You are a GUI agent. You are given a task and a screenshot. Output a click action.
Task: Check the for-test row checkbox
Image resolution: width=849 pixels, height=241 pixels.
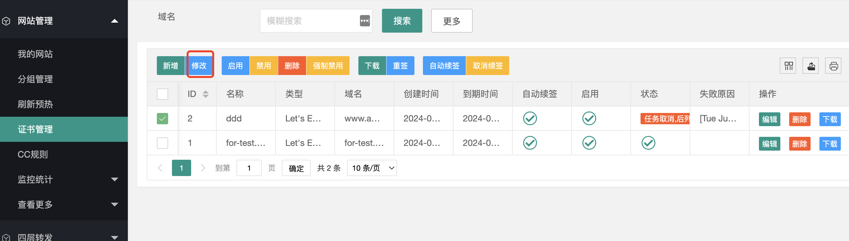pos(162,143)
